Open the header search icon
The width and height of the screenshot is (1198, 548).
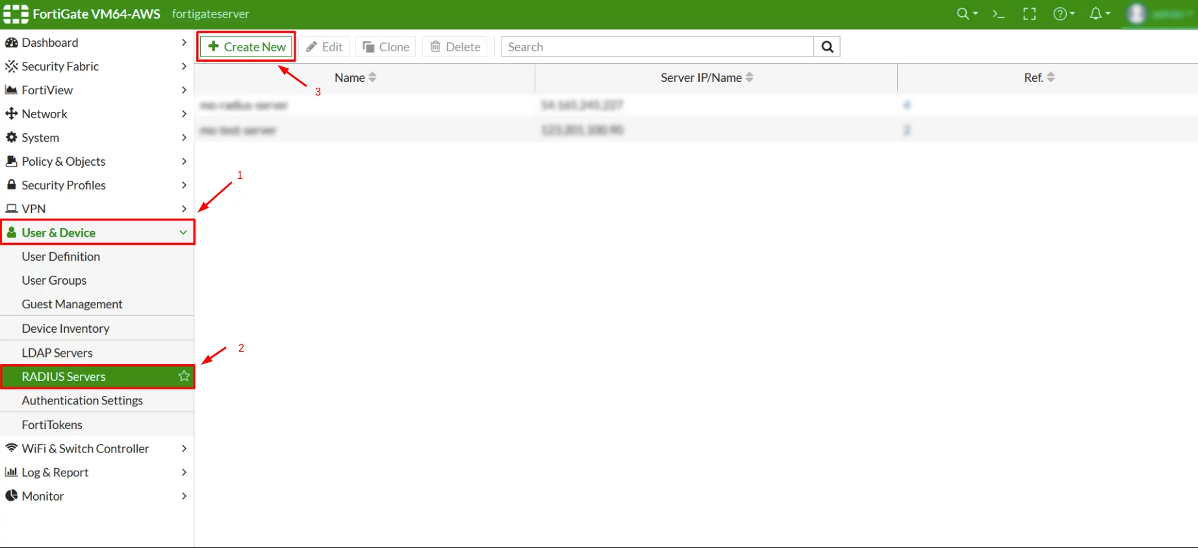click(x=967, y=14)
